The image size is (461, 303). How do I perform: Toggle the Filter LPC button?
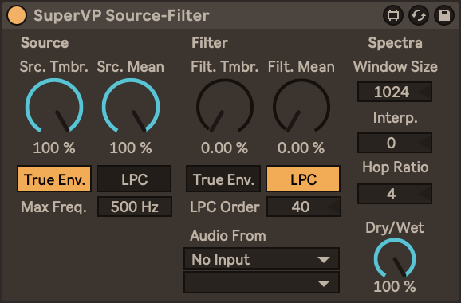303,179
